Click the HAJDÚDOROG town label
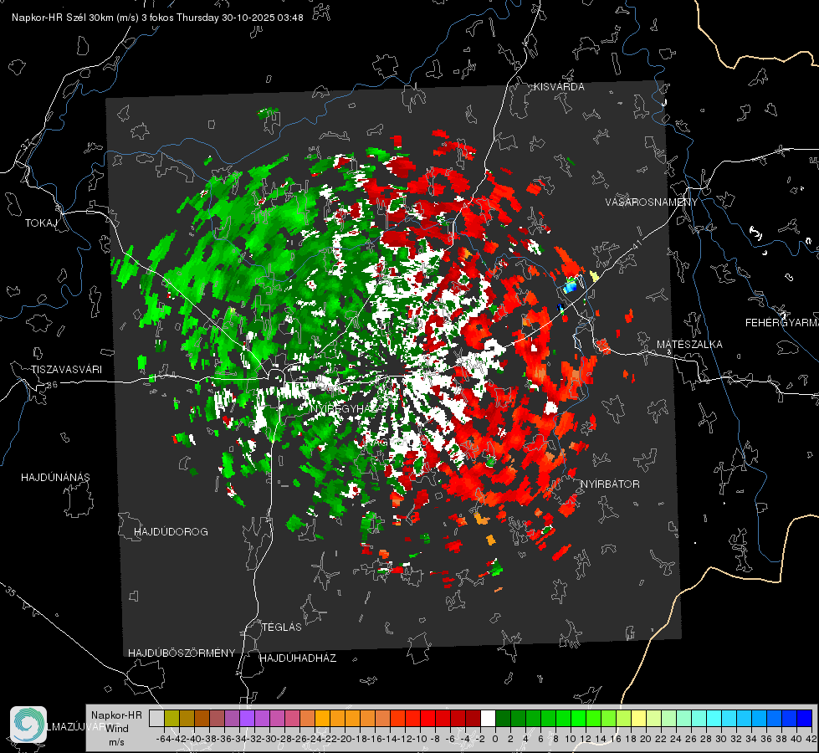The height and width of the screenshot is (753, 819). point(171,532)
